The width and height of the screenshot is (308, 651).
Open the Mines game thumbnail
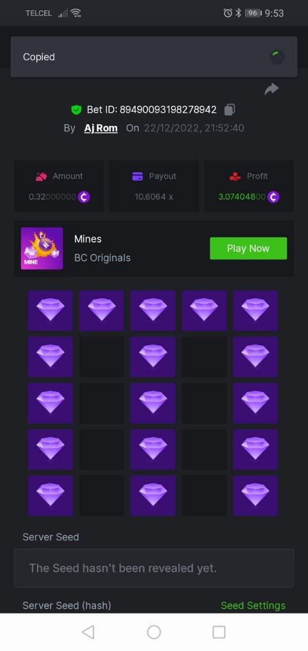[x=42, y=248]
